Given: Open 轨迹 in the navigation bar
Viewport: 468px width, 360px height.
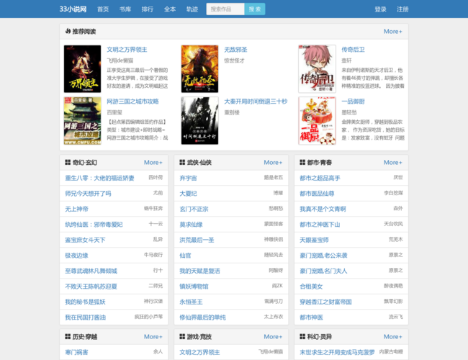Looking at the screenshot, I should pos(192,9).
